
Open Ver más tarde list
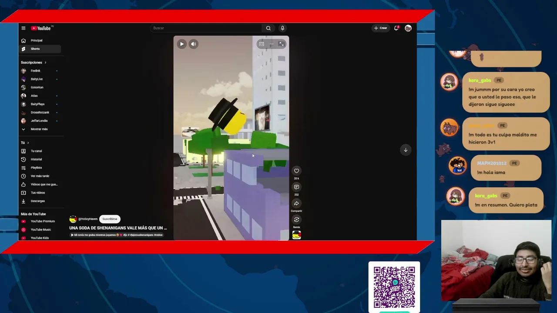pos(40,176)
